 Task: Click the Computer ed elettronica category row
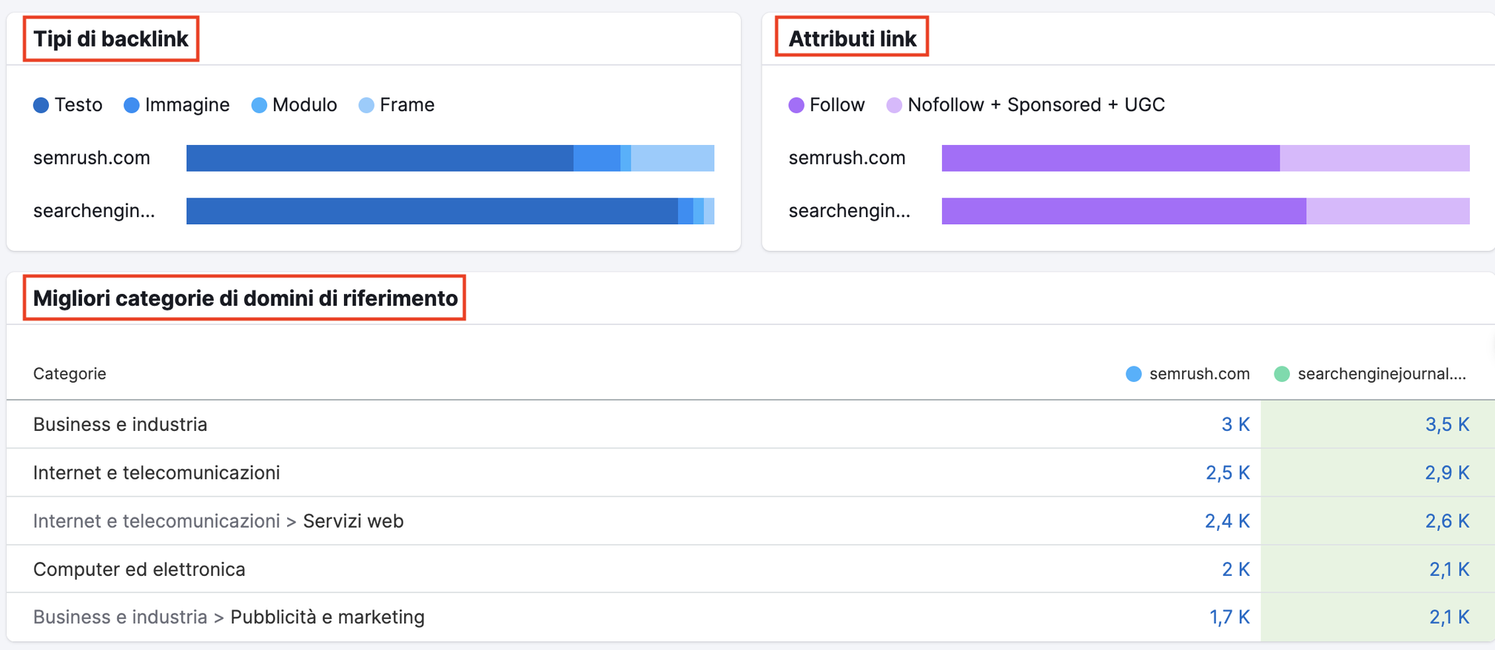coord(139,569)
